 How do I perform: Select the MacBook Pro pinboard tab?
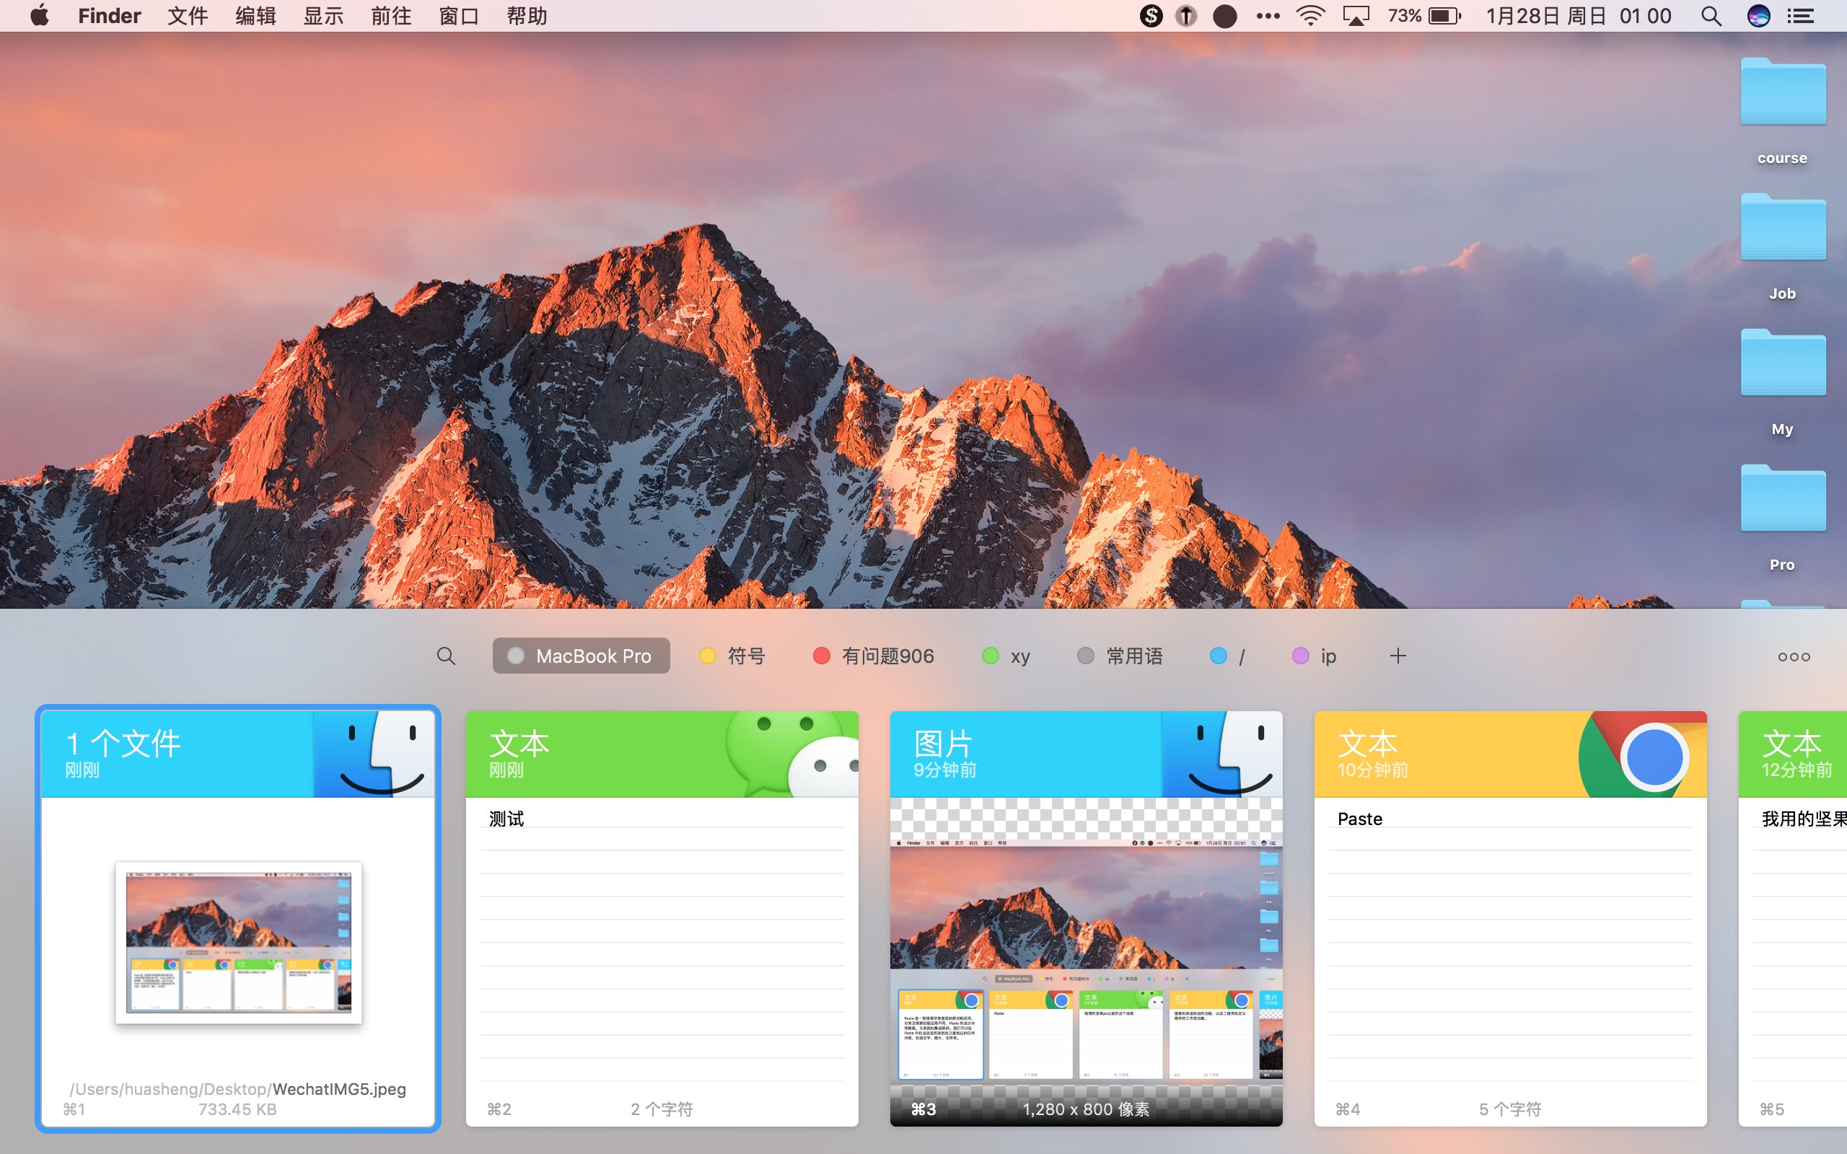582,656
